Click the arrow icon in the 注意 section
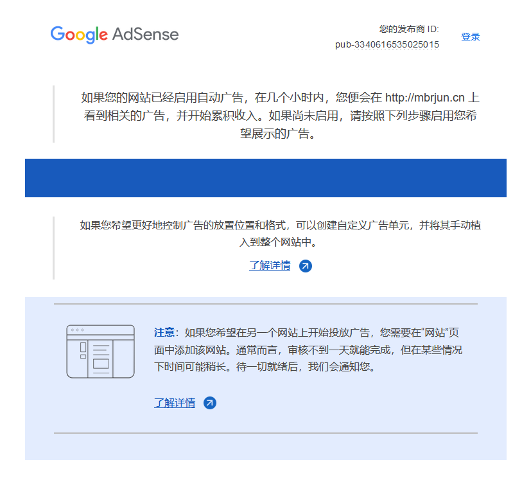Image resolution: width=522 pixels, height=480 pixels. pos(210,403)
